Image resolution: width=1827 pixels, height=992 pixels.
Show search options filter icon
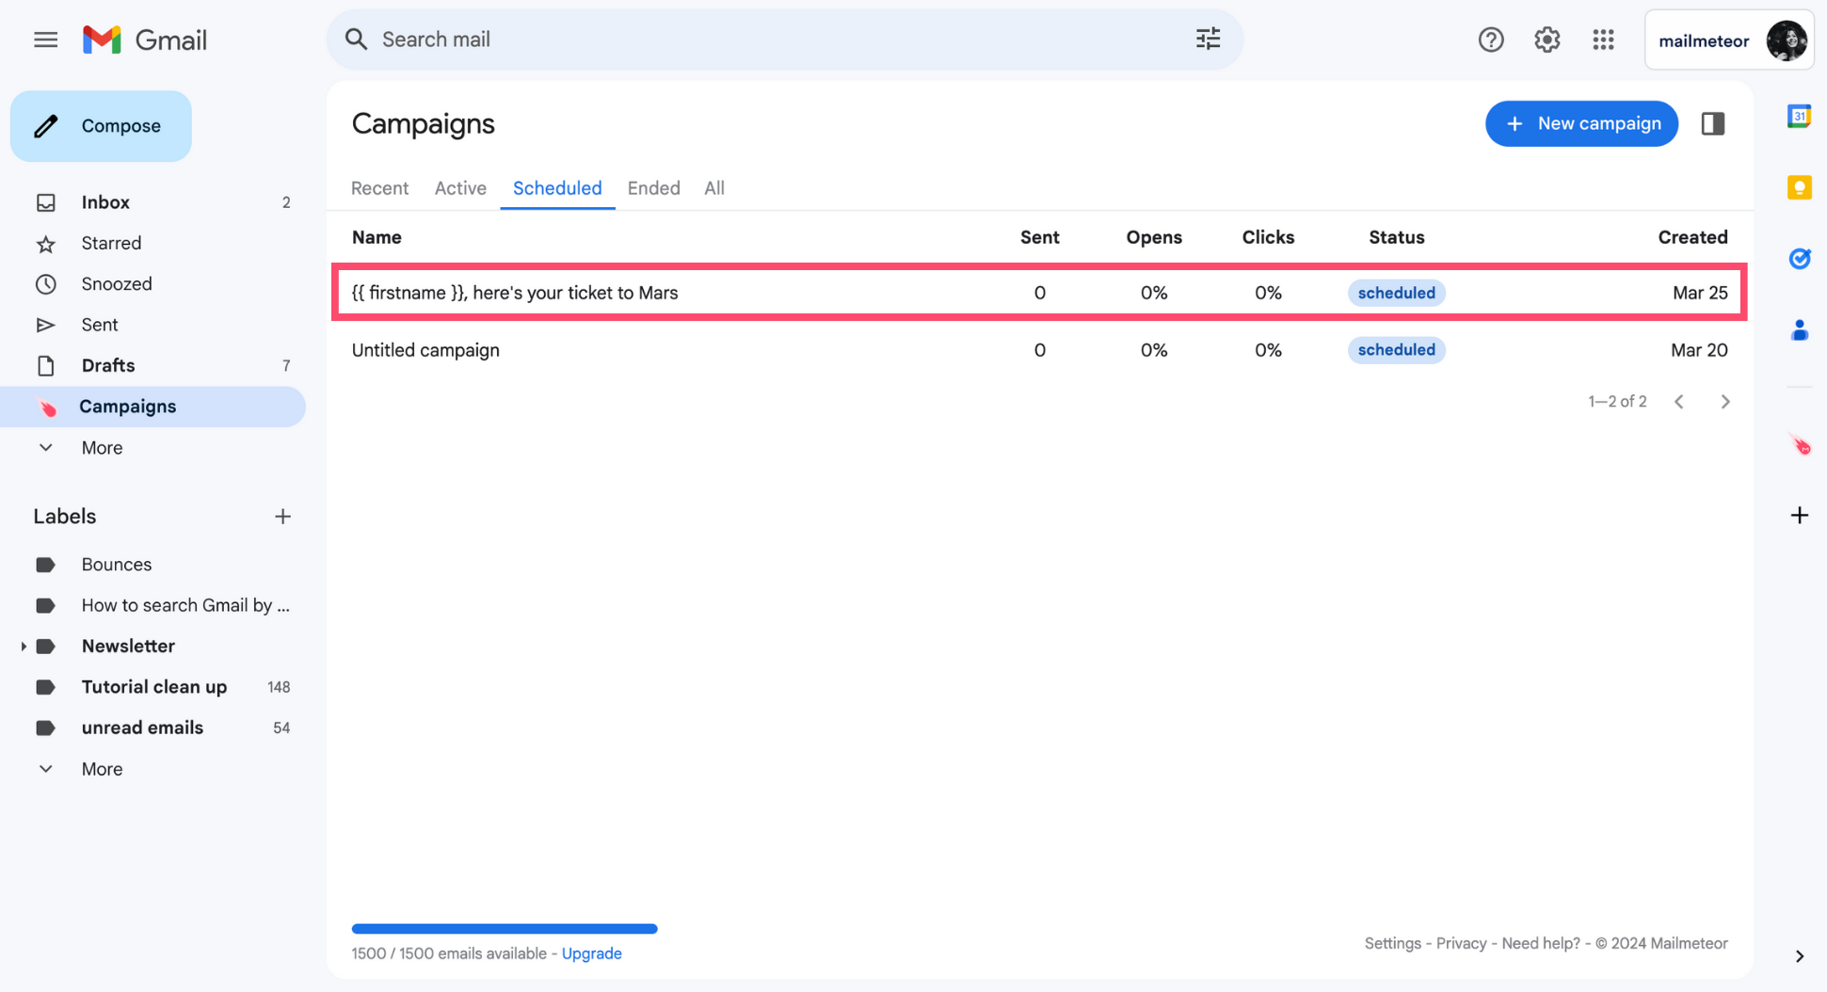(x=1208, y=40)
